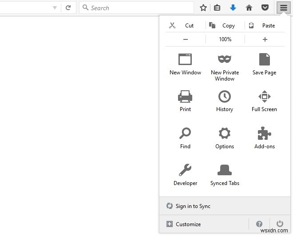
Task: Bookmark this page with the star
Action: 203,8
